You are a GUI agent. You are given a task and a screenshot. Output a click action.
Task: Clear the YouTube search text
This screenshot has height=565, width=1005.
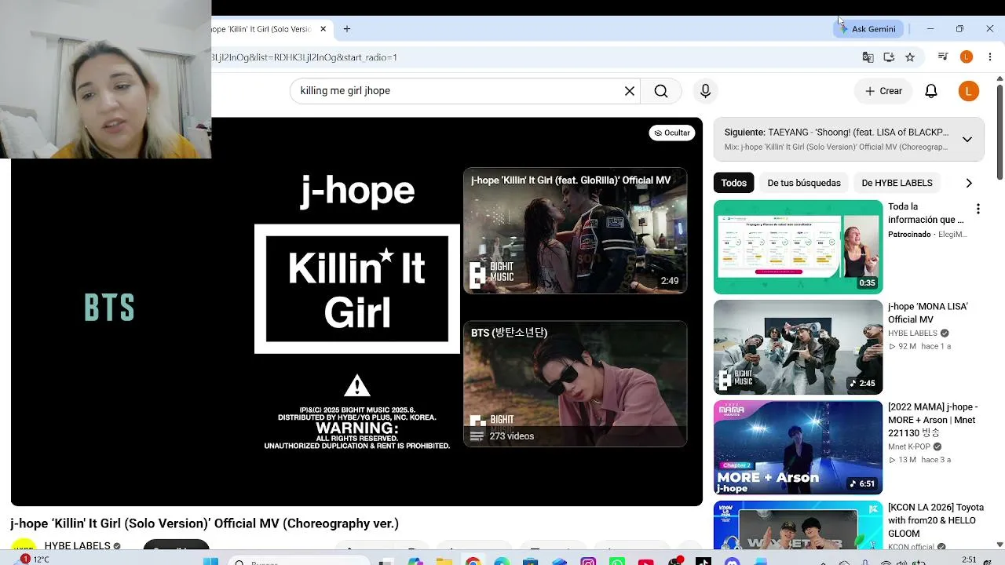point(630,91)
